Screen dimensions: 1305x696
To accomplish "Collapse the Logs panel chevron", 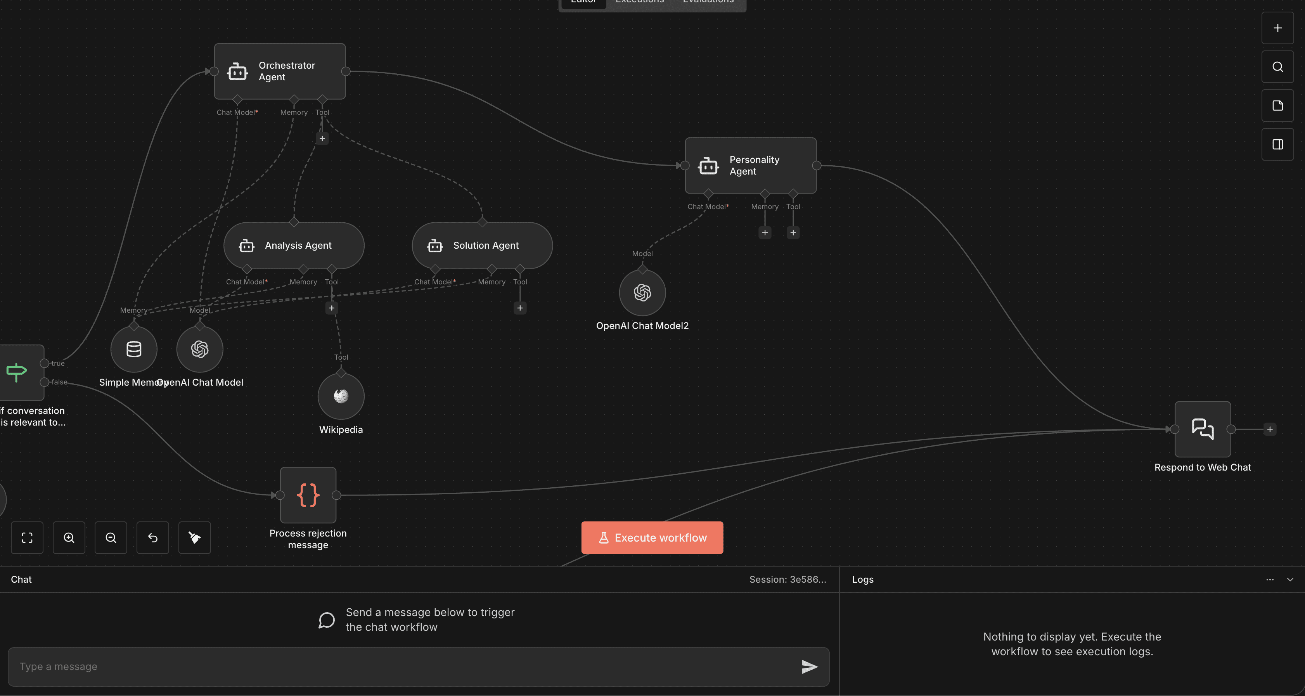I will [1290, 580].
